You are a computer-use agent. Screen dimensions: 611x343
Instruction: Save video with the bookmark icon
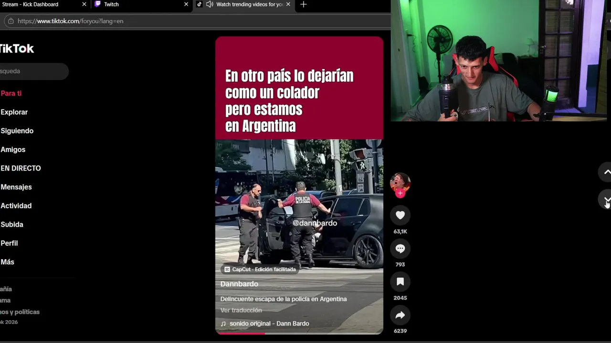[400, 282]
